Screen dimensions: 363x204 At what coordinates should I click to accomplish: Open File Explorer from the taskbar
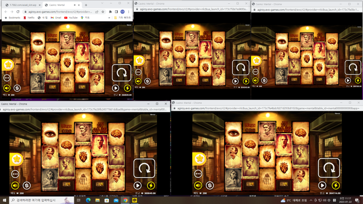tap(97, 200)
